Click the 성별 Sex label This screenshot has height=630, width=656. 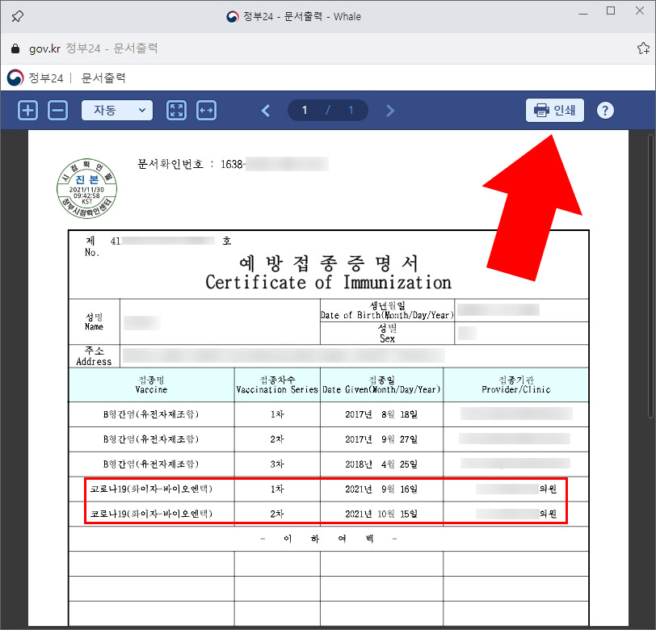(387, 334)
